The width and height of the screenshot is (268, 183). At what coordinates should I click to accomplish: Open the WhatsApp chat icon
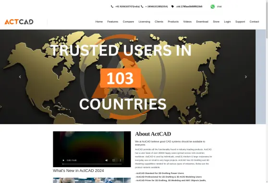pos(213,7)
